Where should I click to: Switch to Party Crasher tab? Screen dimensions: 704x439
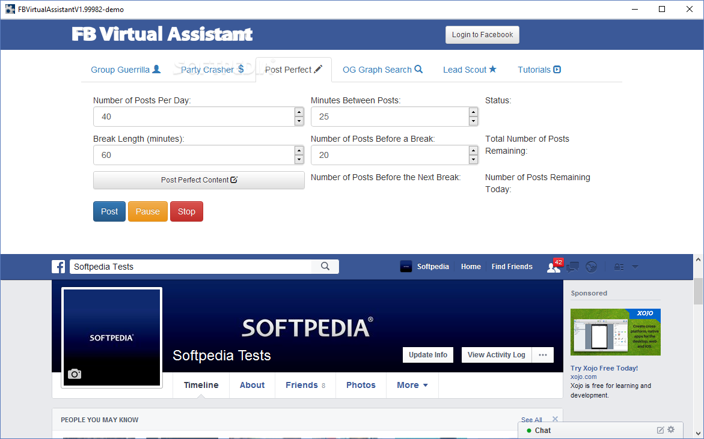[212, 70]
